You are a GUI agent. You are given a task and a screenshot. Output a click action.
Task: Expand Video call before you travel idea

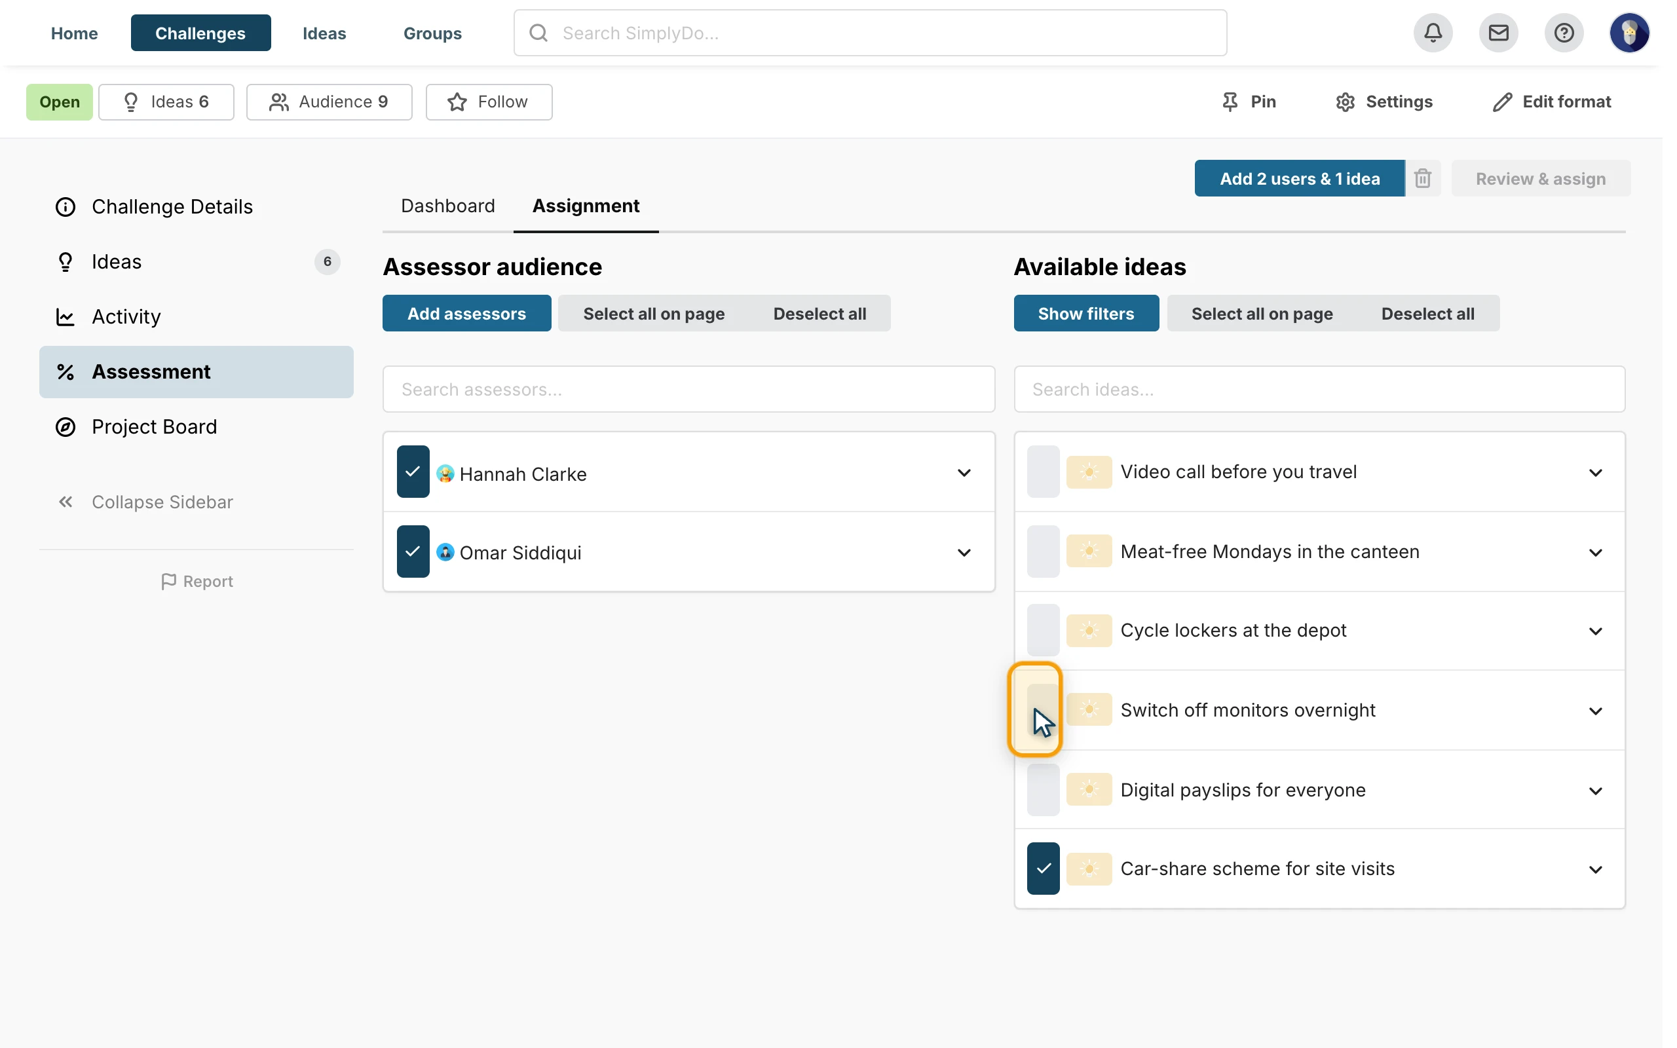tap(1595, 473)
